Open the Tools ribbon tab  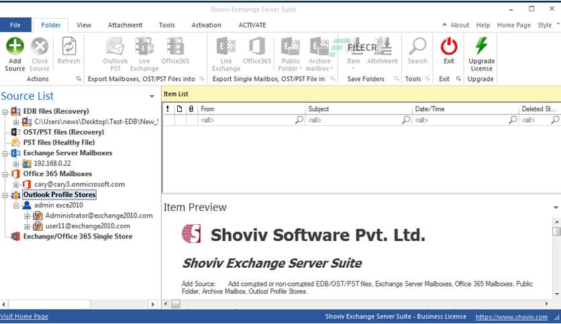(166, 25)
